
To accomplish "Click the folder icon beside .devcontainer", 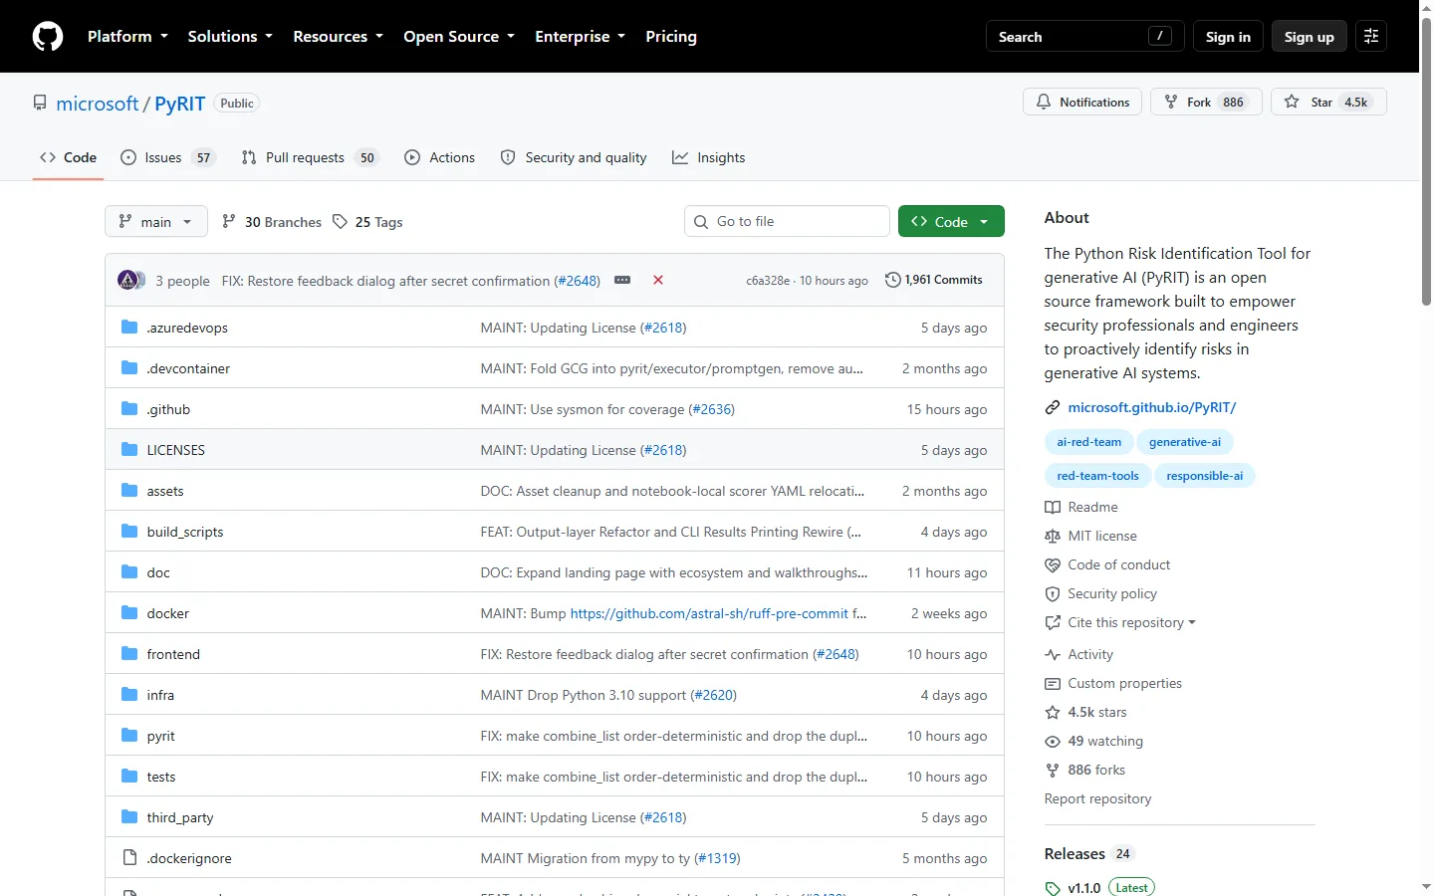I will point(129,368).
